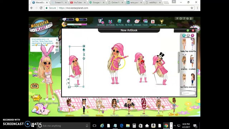This screenshot has width=229, height=129.
Task: Click Cortana Ask me anything search box
Action: (x=64, y=126)
